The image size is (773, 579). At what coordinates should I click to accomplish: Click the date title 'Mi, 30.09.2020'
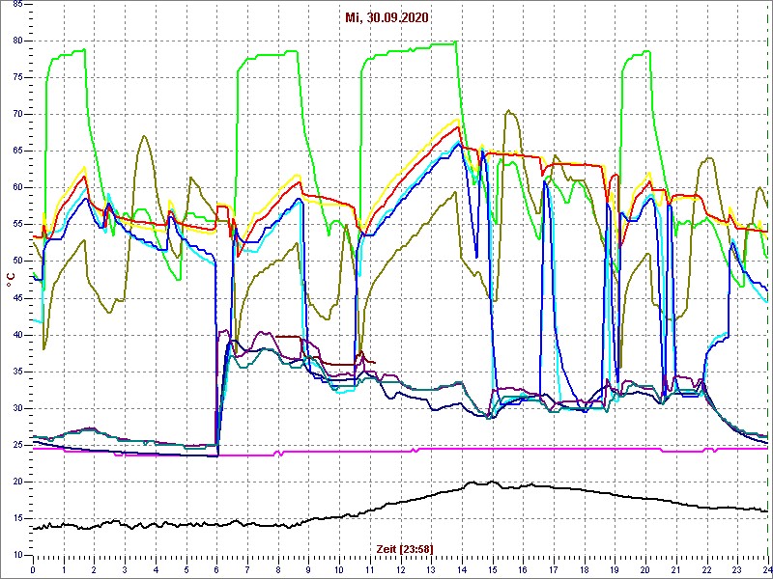click(x=386, y=17)
